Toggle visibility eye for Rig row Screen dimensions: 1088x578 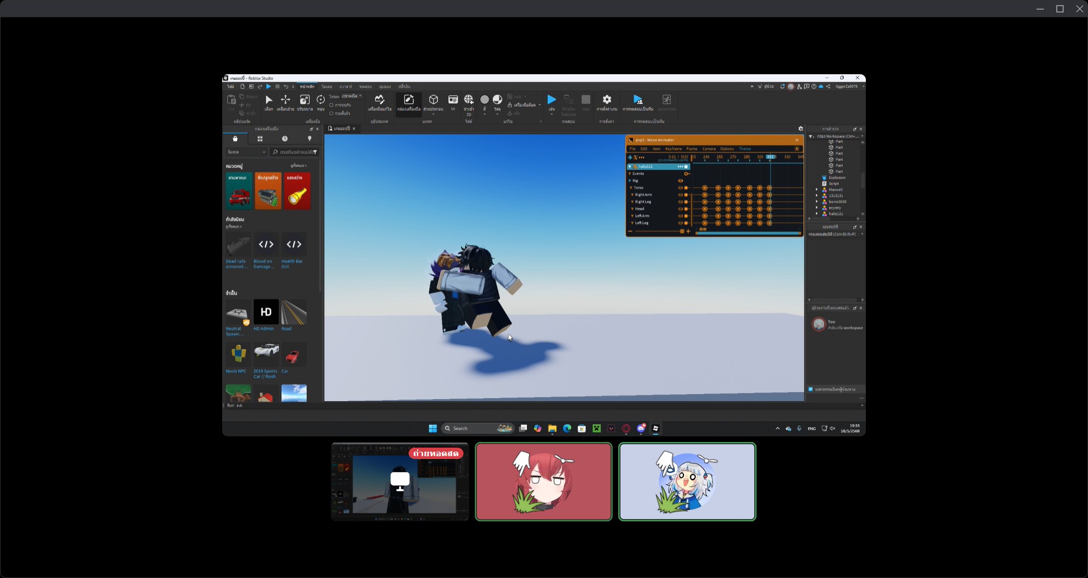tap(681, 181)
